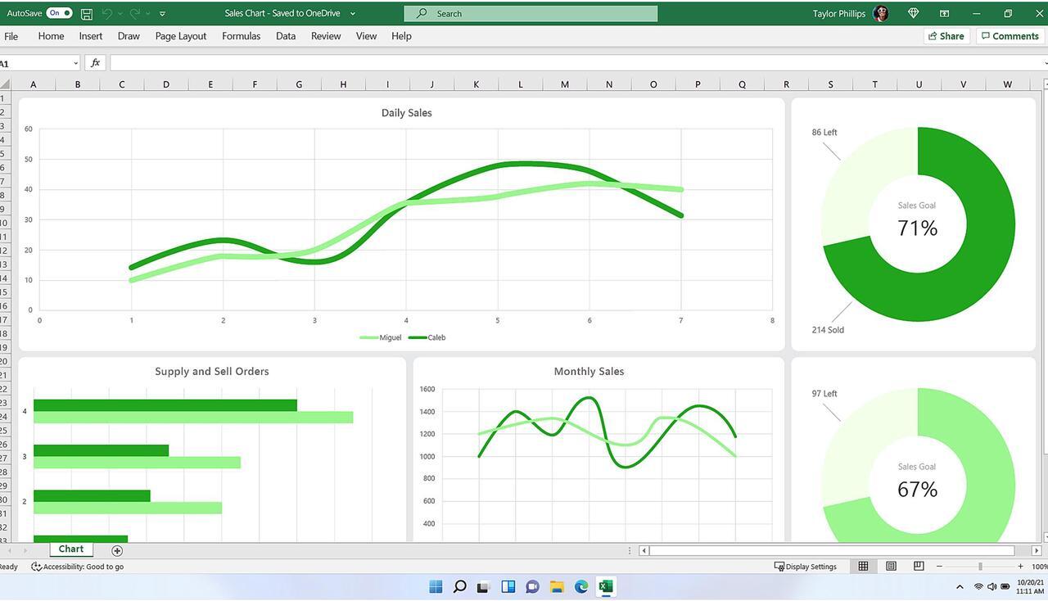The width and height of the screenshot is (1048, 601).
Task: Expand the Name Box dropdown
Action: [x=75, y=63]
